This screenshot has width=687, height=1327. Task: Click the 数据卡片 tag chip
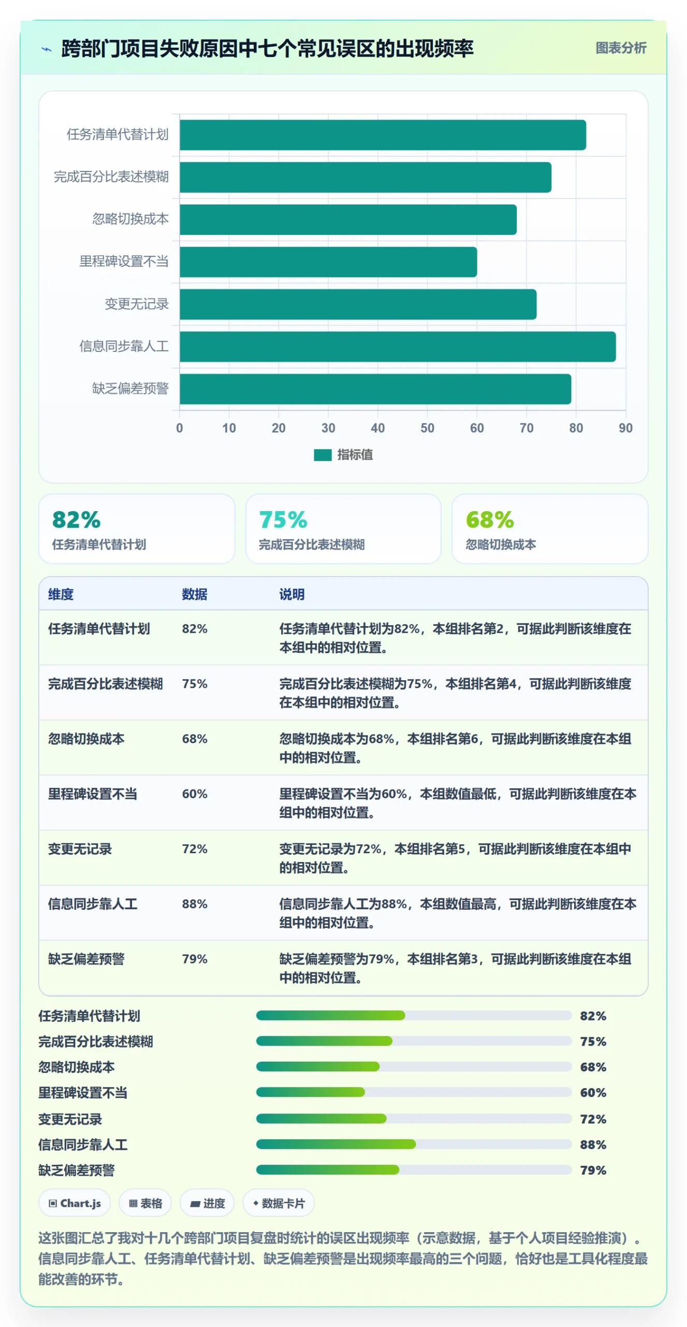(279, 1203)
